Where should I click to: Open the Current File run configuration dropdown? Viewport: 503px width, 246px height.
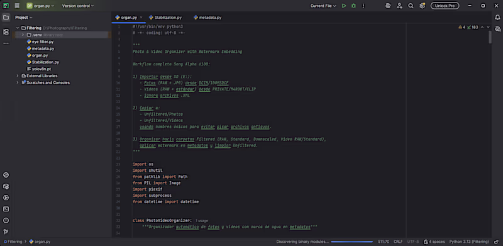pyautogui.click(x=323, y=6)
